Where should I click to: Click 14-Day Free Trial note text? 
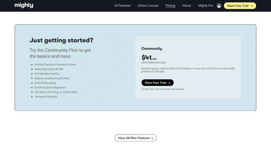point(163,89)
